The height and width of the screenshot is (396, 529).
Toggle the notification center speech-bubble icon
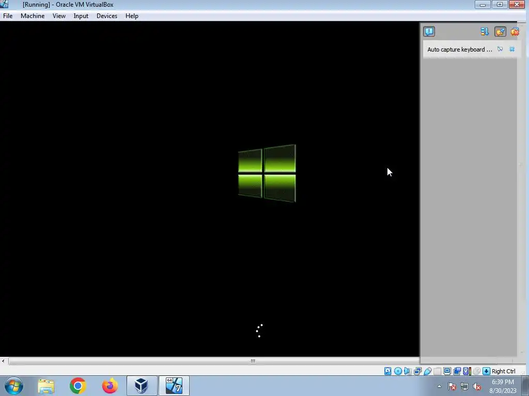pos(429,31)
